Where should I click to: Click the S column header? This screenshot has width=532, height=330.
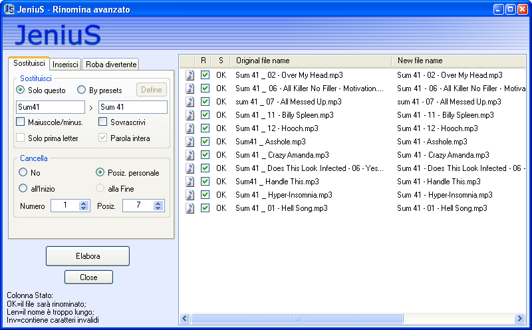tap(221, 61)
